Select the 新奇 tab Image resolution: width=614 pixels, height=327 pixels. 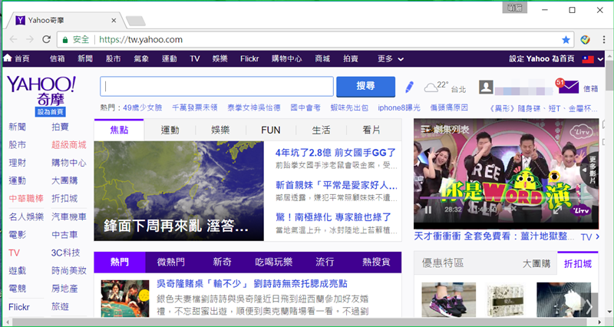tap(222, 262)
